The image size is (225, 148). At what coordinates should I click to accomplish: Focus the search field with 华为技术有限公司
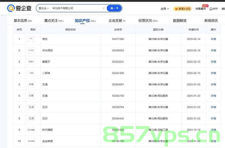pos(76,8)
